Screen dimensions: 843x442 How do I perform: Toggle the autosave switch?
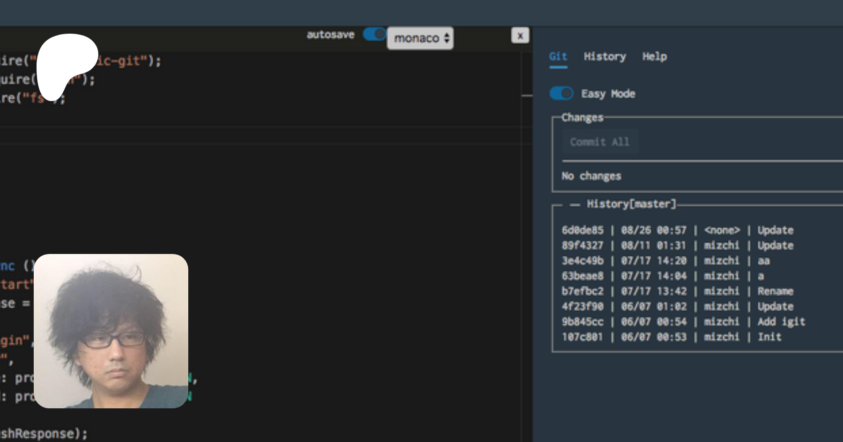click(x=374, y=34)
